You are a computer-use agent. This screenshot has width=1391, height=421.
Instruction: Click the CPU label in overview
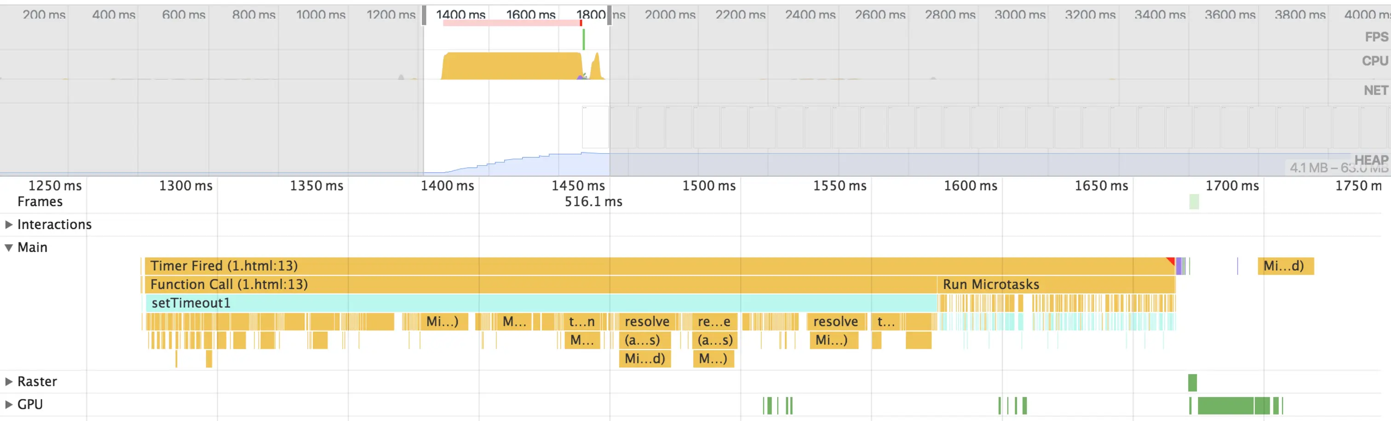[1375, 61]
